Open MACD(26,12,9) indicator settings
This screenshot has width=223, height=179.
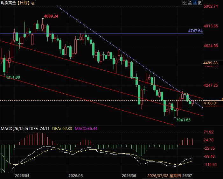pos(14,129)
